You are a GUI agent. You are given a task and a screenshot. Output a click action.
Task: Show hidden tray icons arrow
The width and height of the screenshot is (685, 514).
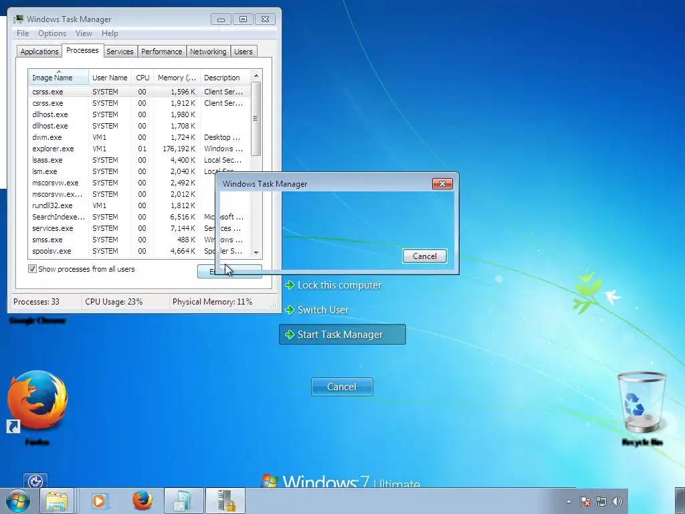coord(569,501)
